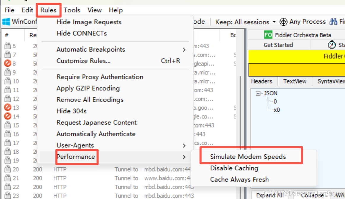345x199 pixels.
Task: Toggle Hide 304s rule
Action: [x=71, y=111]
